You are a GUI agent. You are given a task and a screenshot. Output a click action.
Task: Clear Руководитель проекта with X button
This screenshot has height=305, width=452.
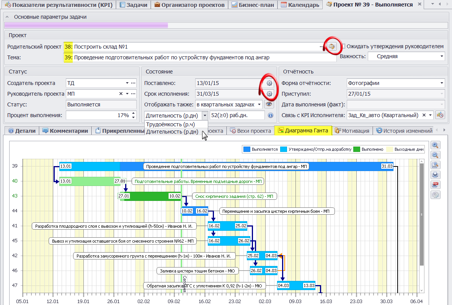click(x=121, y=94)
